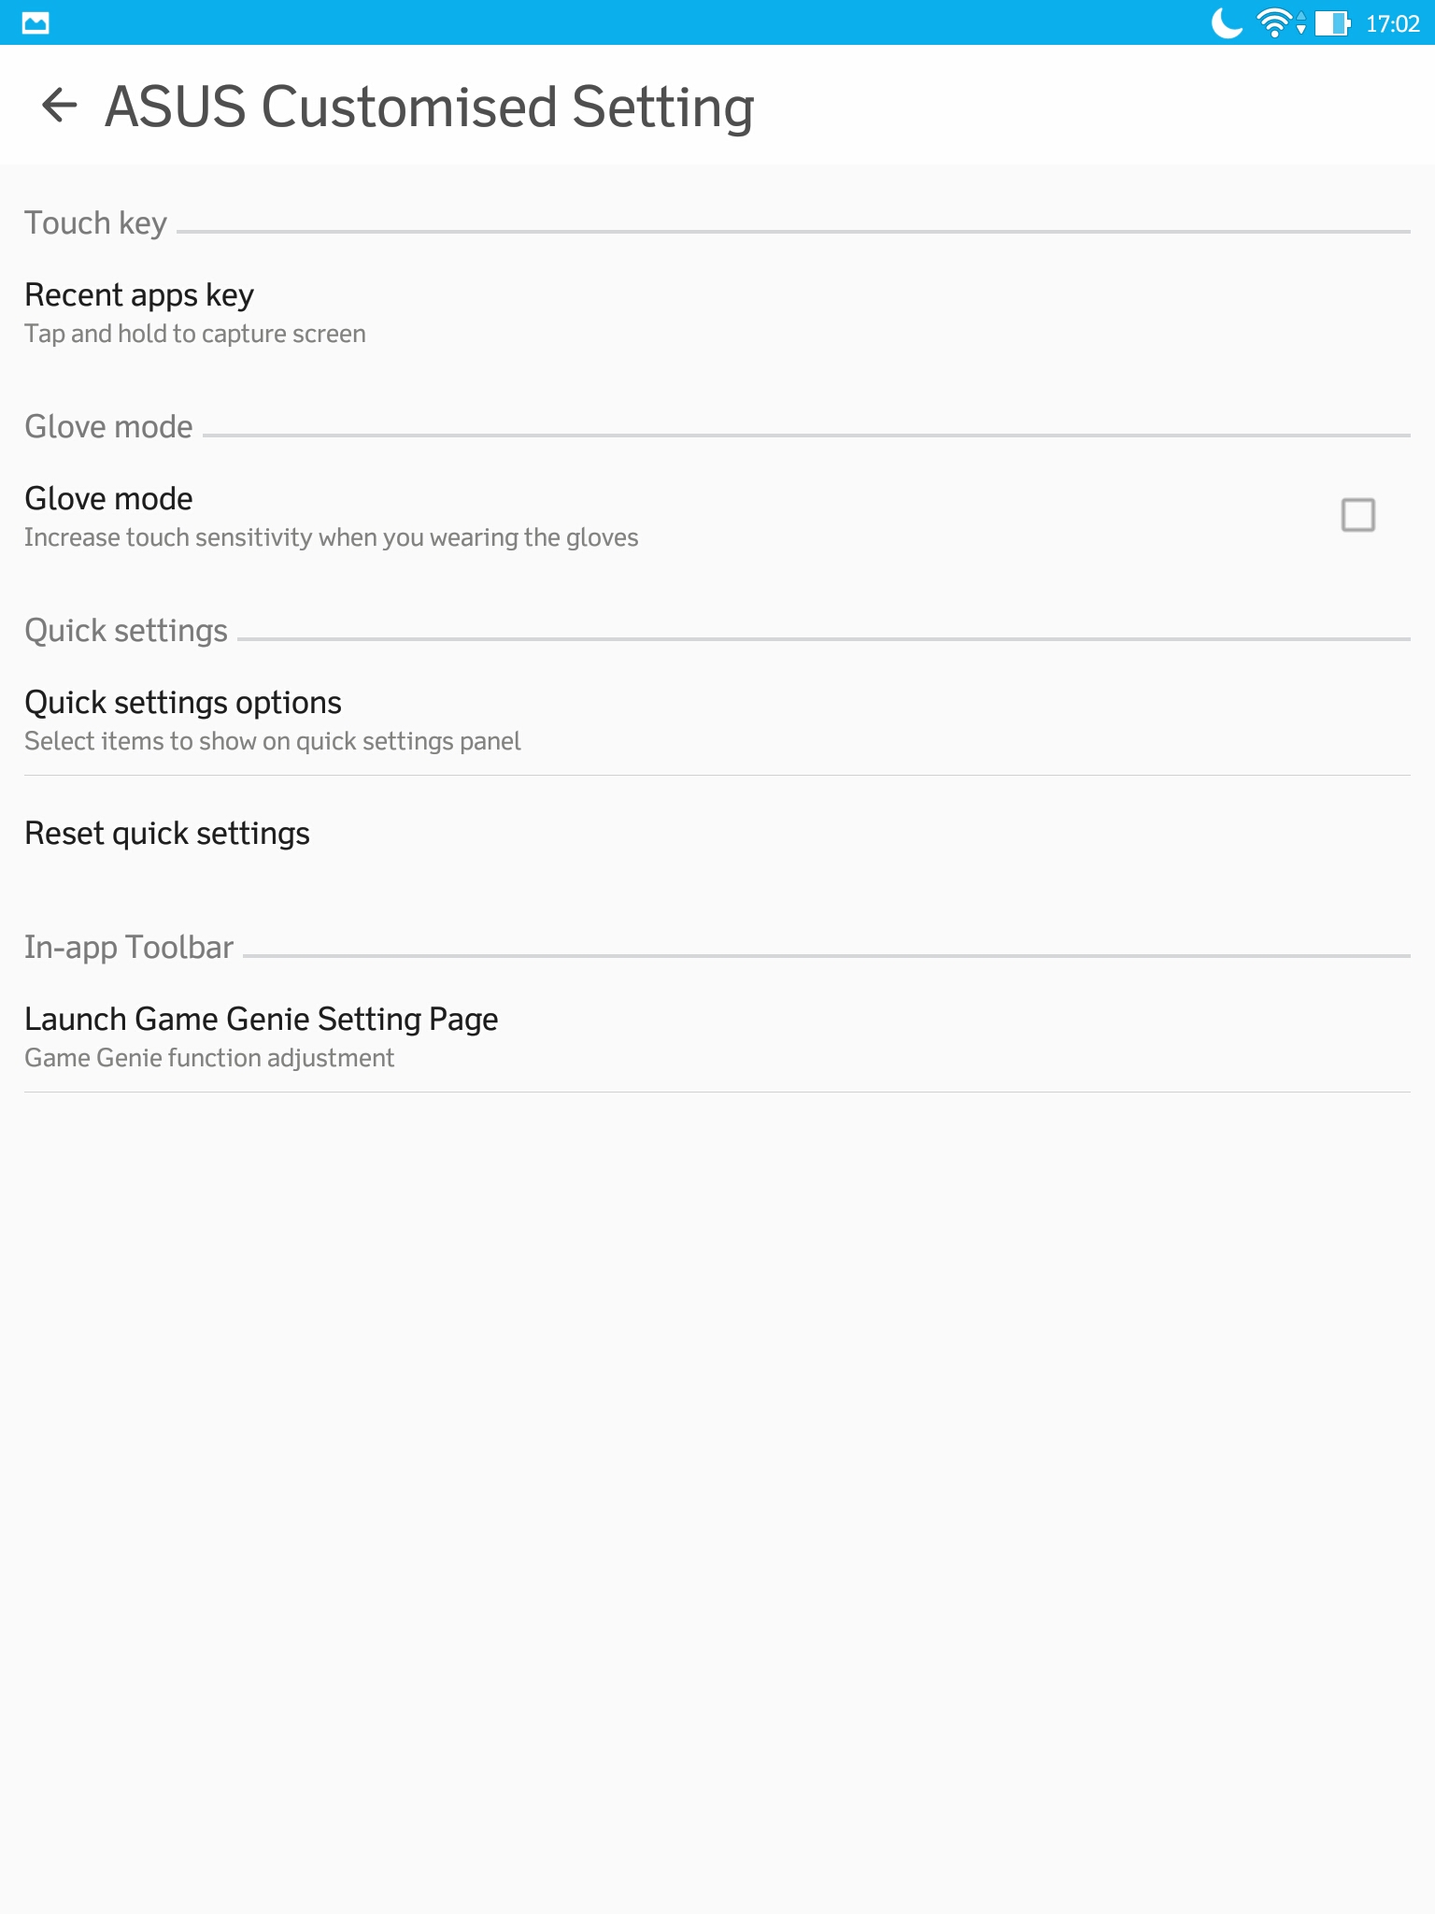Tap 'Tap and hold to capture screen' text
The width and height of the screenshot is (1435, 1914).
click(195, 334)
